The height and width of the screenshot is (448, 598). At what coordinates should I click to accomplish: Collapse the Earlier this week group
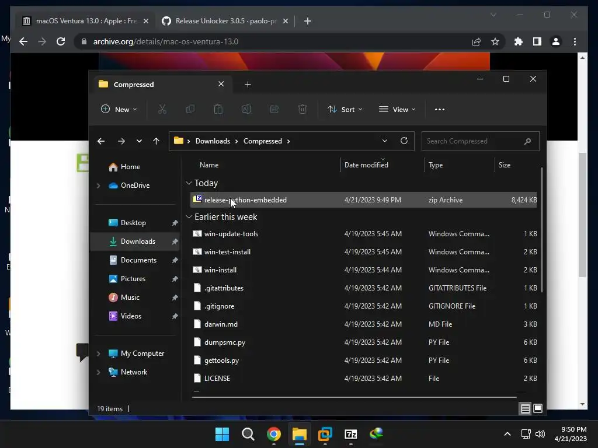(x=189, y=217)
